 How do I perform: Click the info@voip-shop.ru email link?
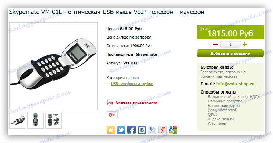point(235,84)
